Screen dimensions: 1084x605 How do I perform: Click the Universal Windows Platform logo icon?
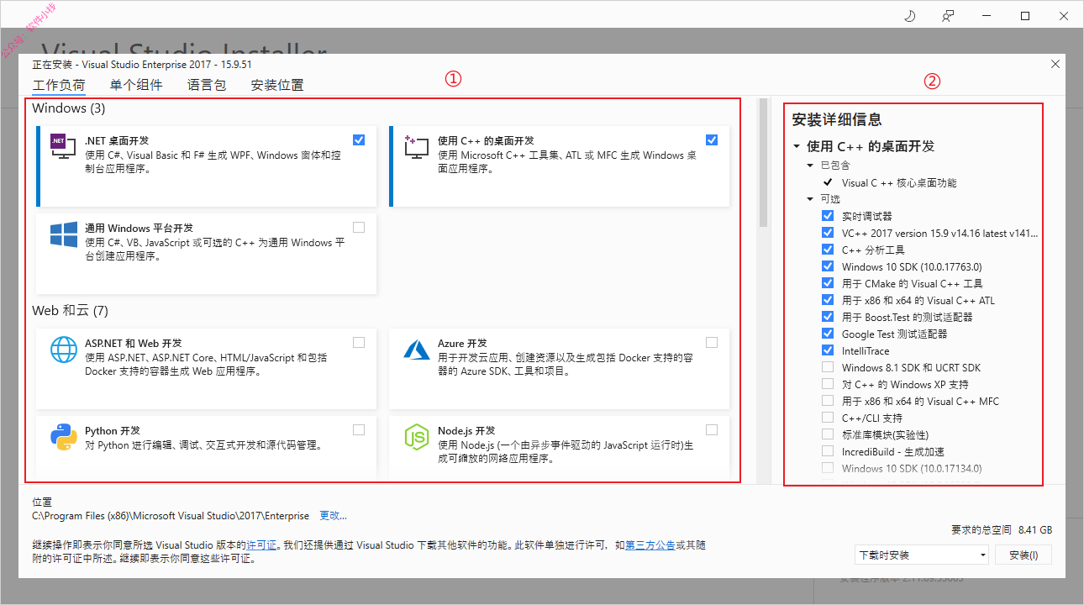(x=64, y=234)
